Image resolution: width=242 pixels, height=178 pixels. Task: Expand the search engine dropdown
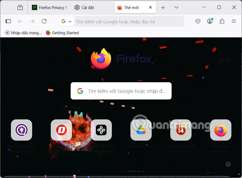coord(66,21)
